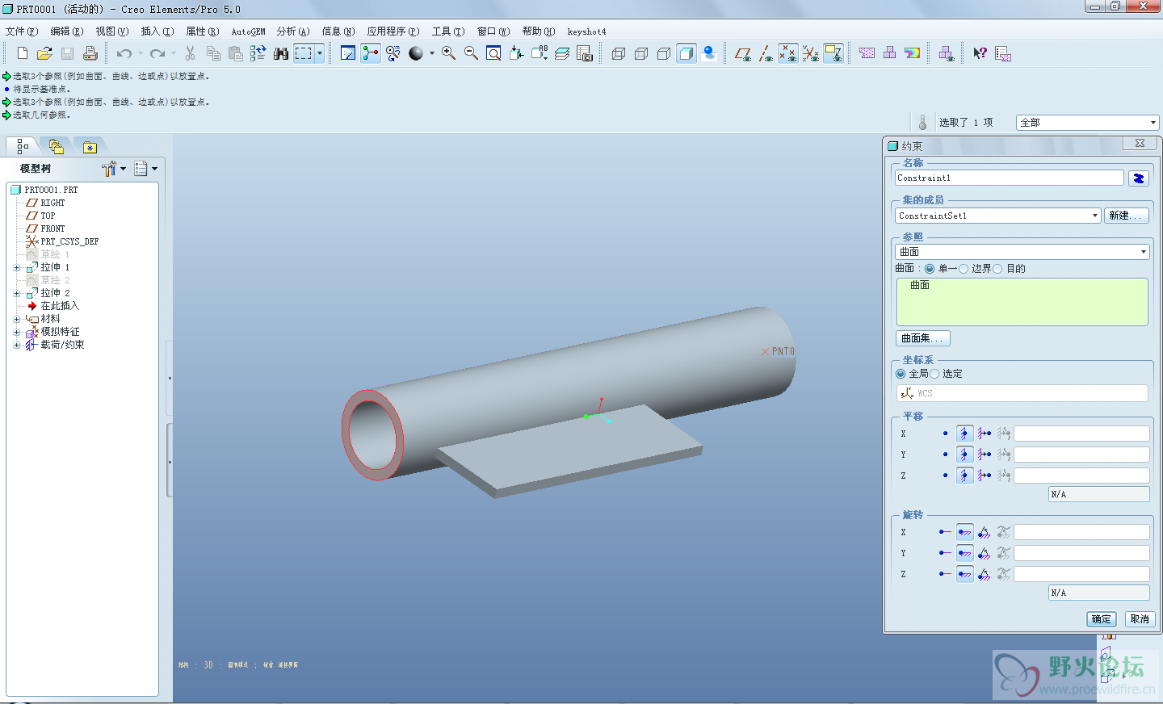Set translation Y to free
Viewport: 1163px width, 704px height.
(x=944, y=455)
